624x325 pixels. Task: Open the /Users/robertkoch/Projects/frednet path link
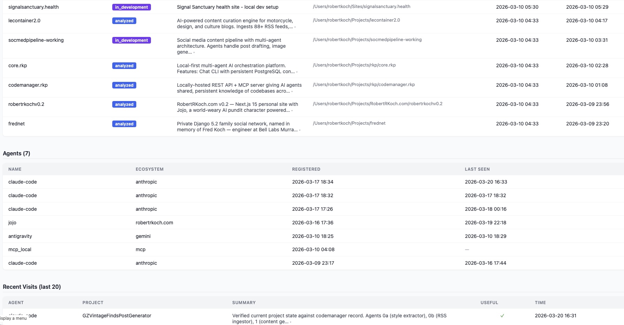(x=349, y=123)
